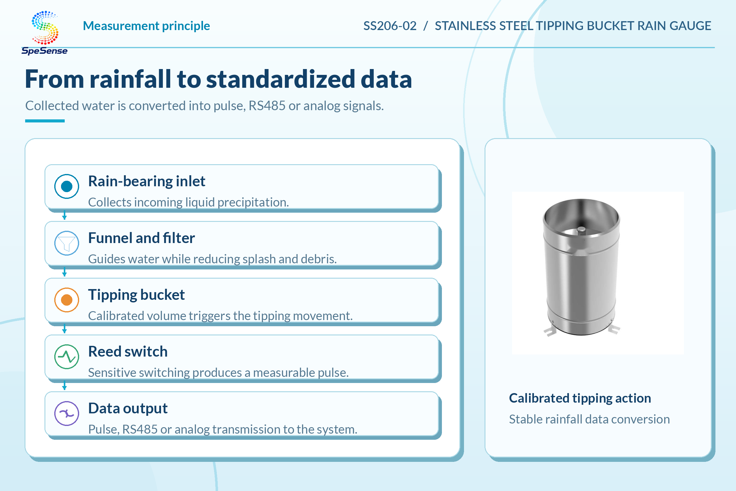Click the orange Tipping bucket icon

(67, 300)
